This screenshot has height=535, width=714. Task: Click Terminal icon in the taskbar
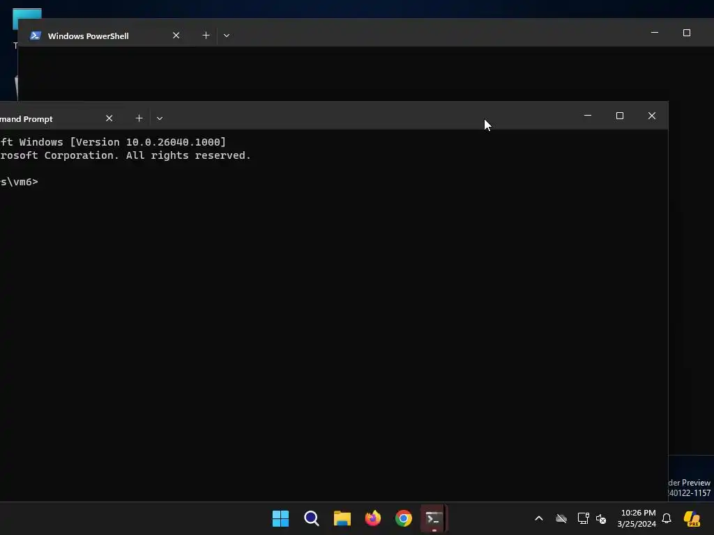(434, 518)
